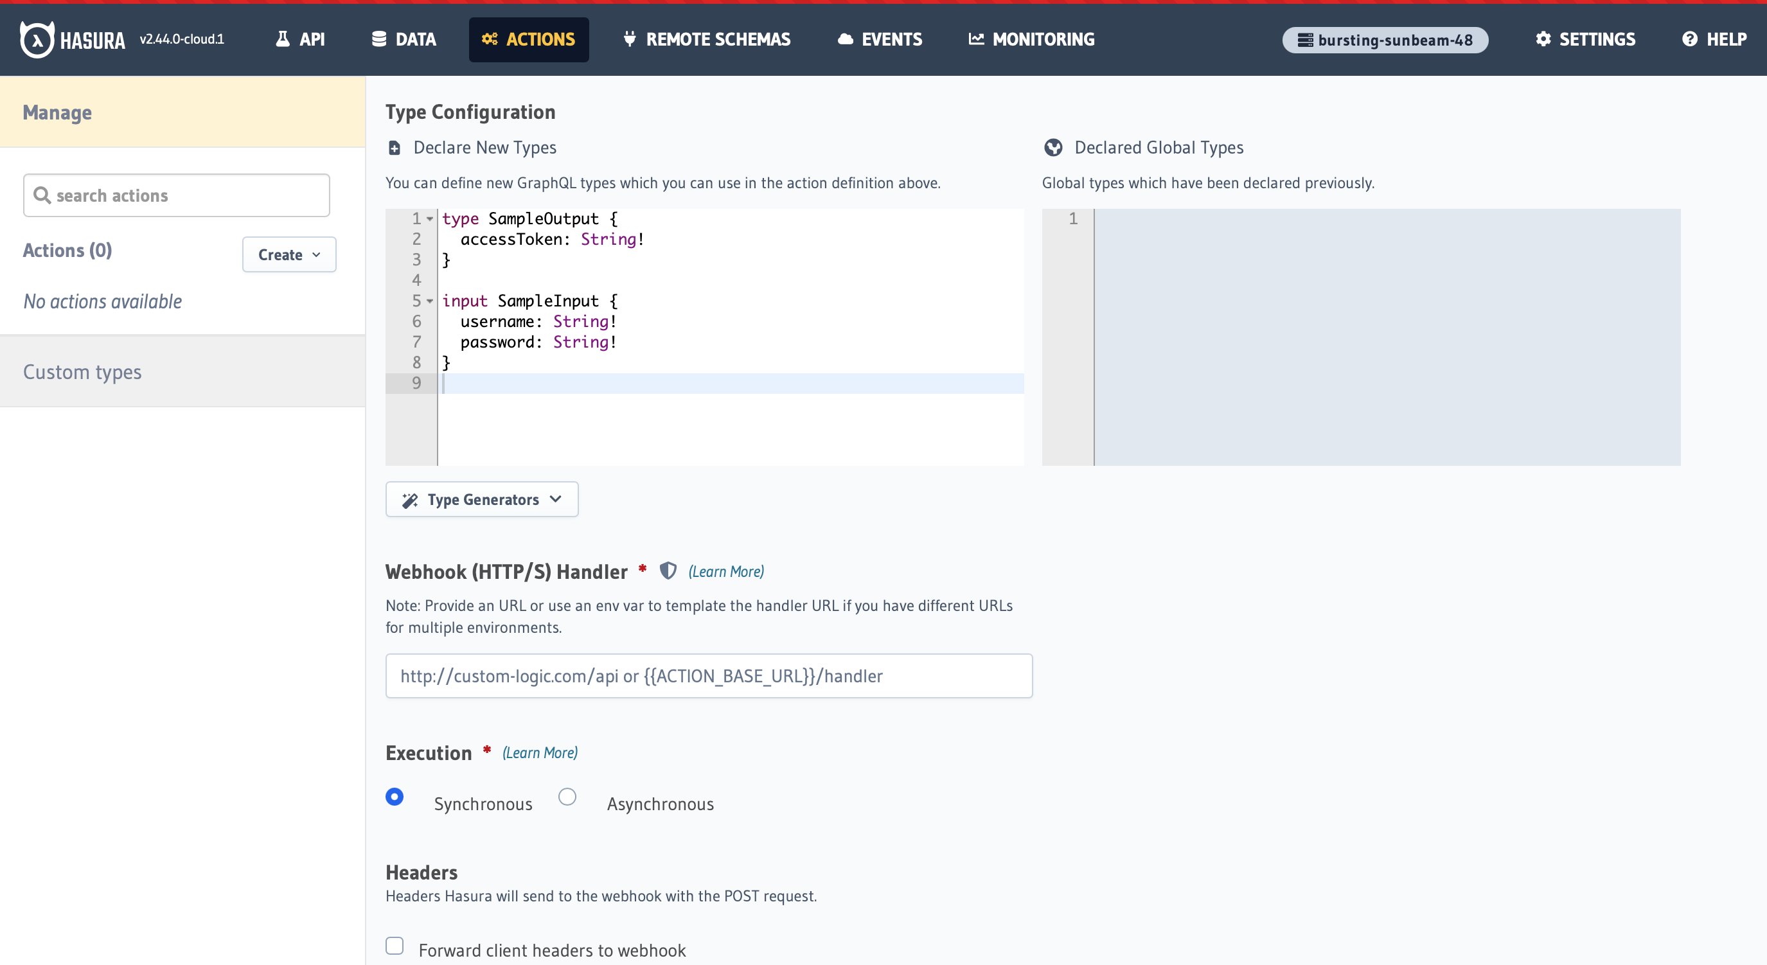Select the Synchronous execution radio button
This screenshot has height=965, width=1767.
(395, 796)
